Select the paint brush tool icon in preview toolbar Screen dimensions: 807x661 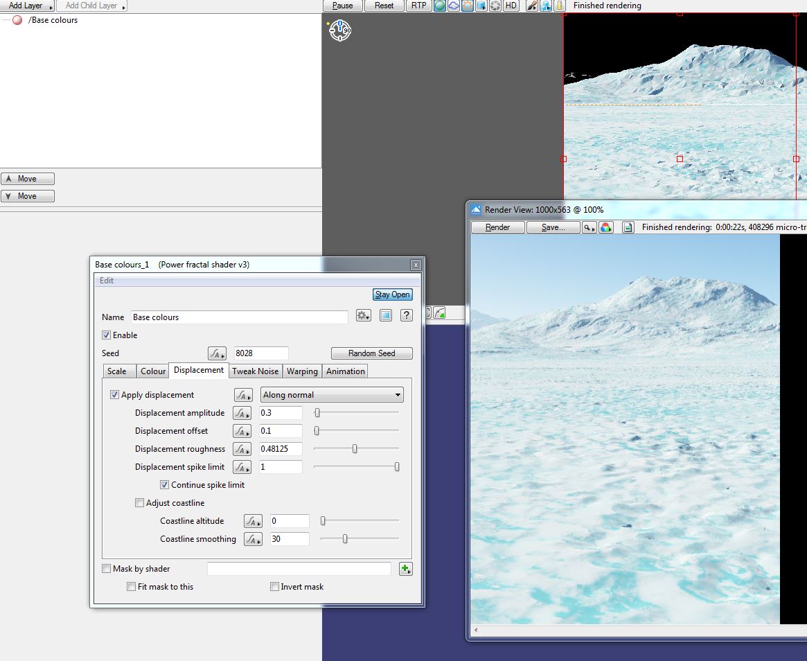532,6
